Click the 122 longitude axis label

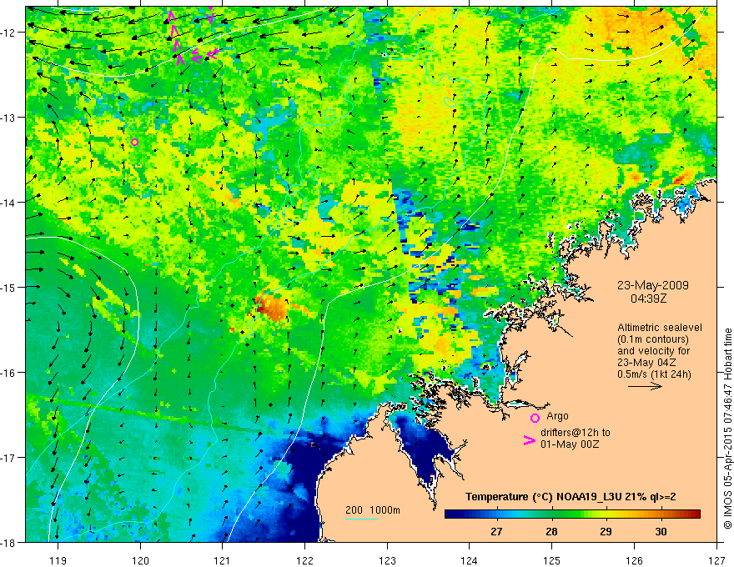(304, 560)
